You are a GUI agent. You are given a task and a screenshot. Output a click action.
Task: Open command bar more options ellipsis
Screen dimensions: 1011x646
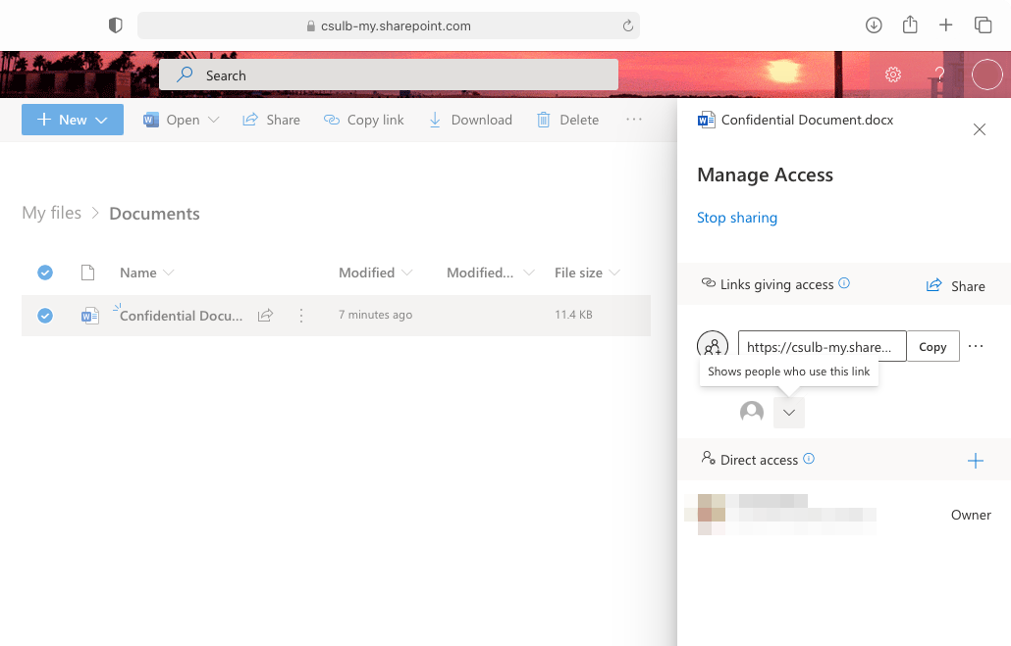point(634,120)
